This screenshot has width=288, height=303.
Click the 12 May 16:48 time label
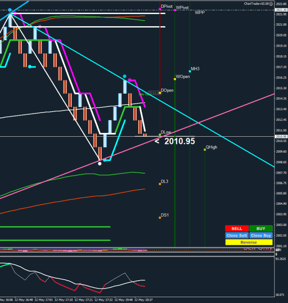tap(24, 300)
